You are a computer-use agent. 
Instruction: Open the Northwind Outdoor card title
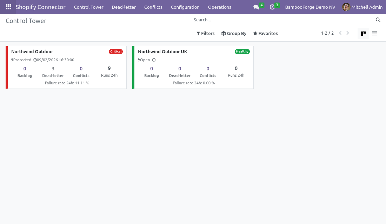(x=32, y=51)
